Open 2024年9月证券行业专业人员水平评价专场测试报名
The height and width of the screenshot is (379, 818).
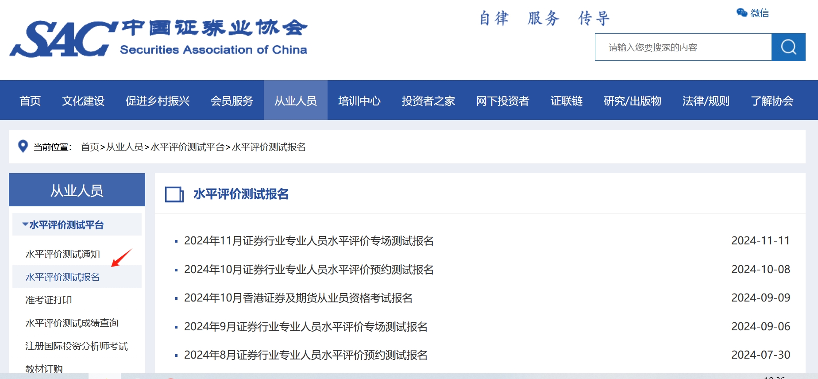coord(306,327)
